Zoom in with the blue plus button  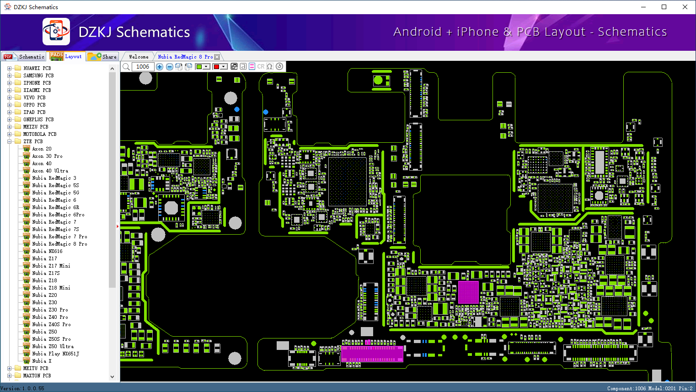(160, 67)
